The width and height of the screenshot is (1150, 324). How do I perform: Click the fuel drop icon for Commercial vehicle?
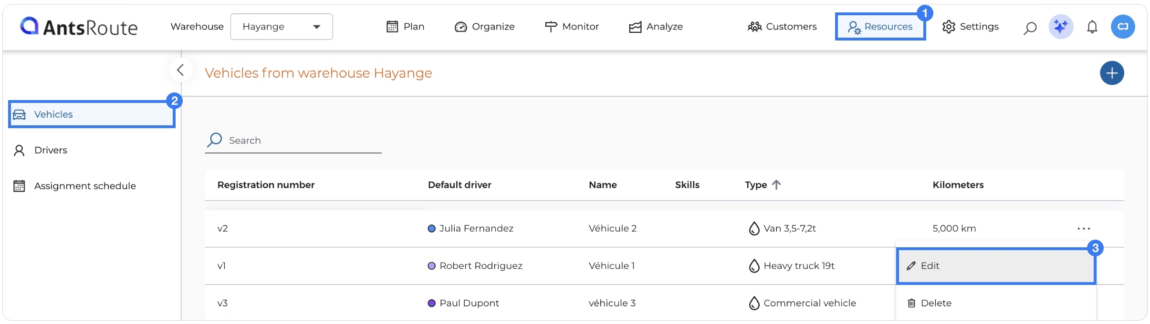point(754,303)
